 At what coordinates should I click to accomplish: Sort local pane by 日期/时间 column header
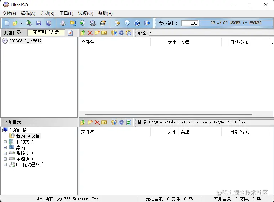248,132
